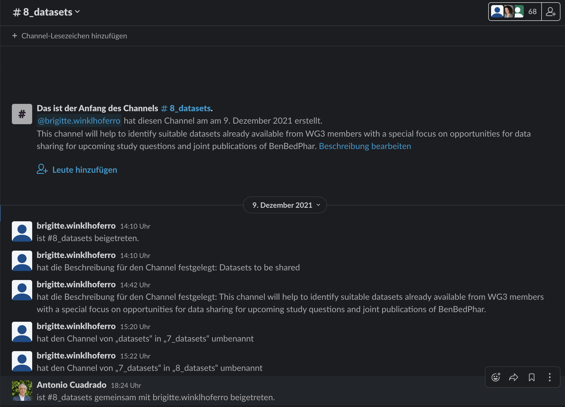Bookmark the Antonio Cuadrado message
Screen dimensions: 565x407
pyautogui.click(x=532, y=377)
